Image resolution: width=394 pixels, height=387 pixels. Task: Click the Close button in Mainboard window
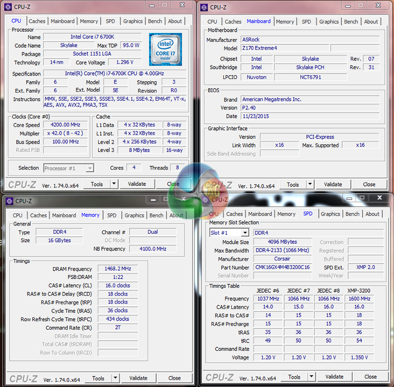369,185
